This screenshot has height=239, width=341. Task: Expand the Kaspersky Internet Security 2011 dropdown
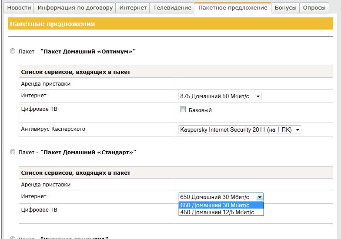[x=240, y=129]
